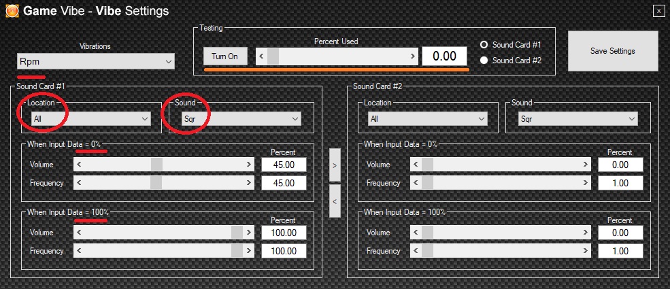Click Sound Card #2 100% Volume slider thumb

pyautogui.click(x=427, y=233)
